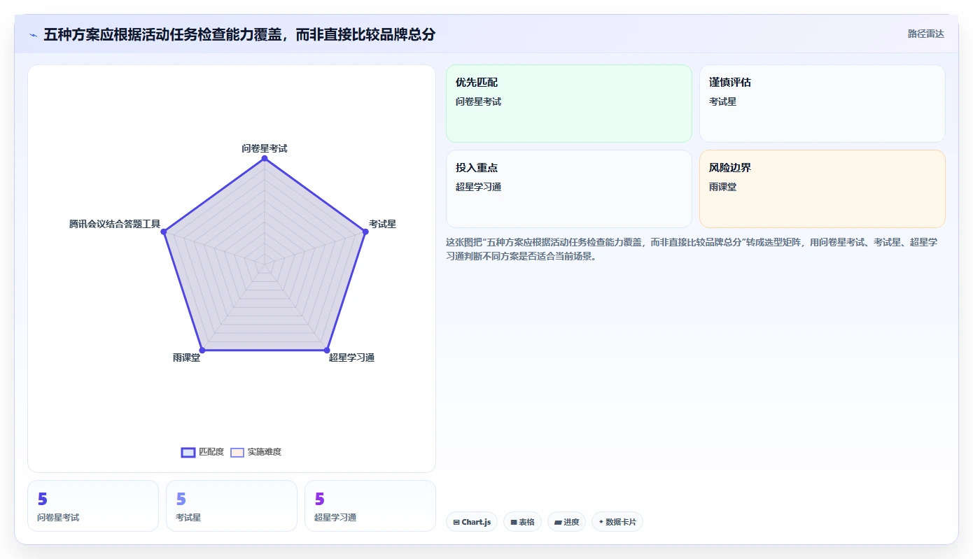Image resolution: width=973 pixels, height=559 pixels.
Task: Open the 优先匹配 card
Action: coord(569,104)
